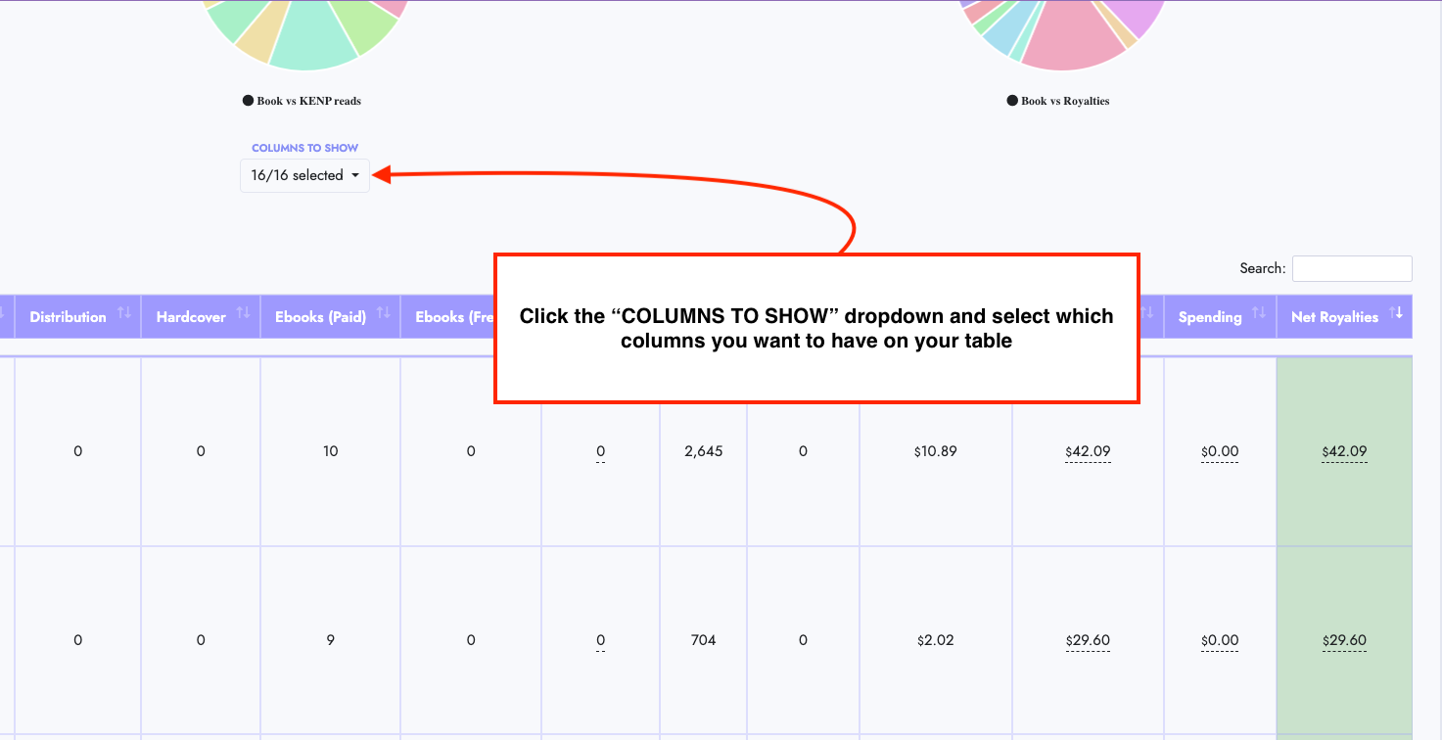Click the Search input field
The width and height of the screenshot is (1442, 740).
tap(1352, 268)
